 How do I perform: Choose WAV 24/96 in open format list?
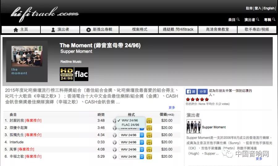[x=130, y=120]
